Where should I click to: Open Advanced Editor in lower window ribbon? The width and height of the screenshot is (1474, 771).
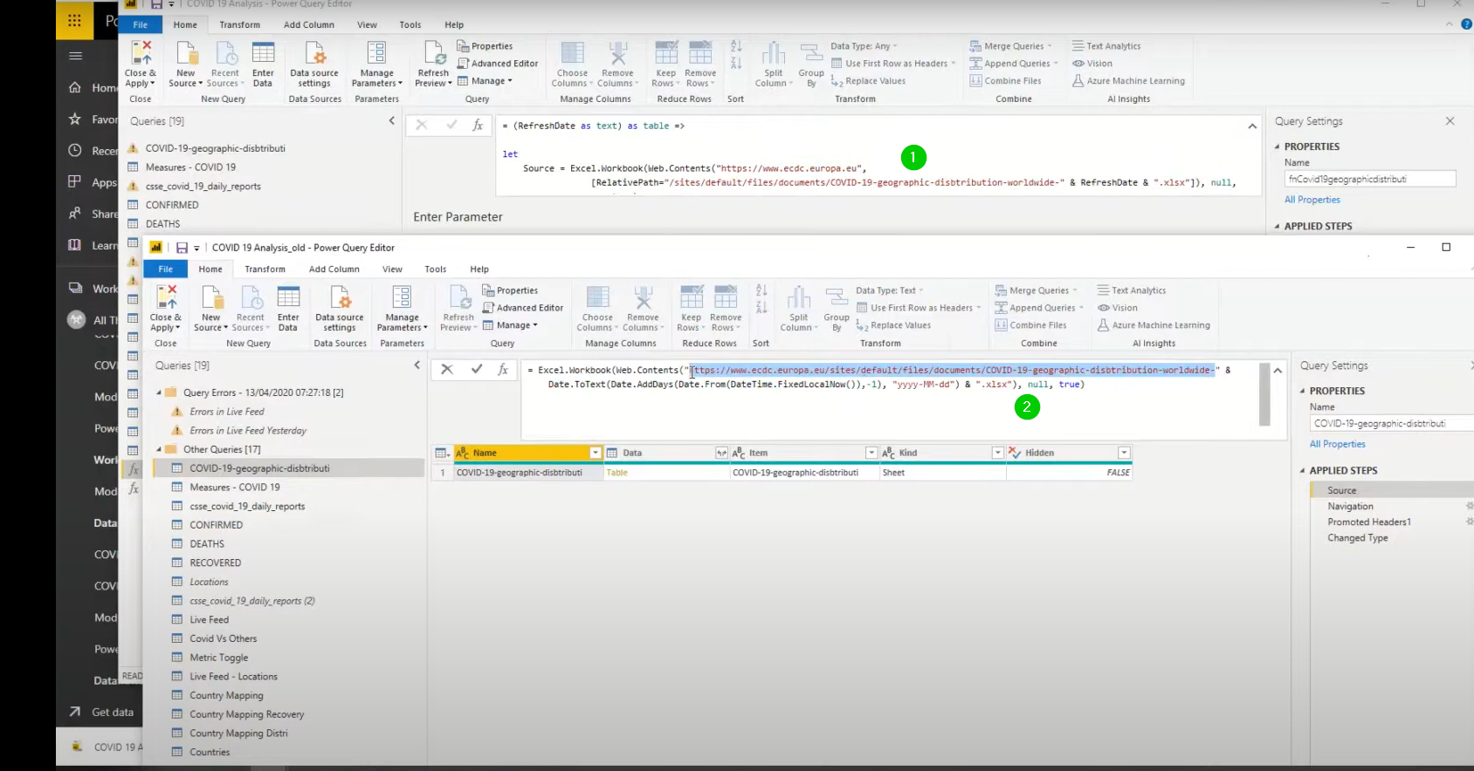coord(522,308)
